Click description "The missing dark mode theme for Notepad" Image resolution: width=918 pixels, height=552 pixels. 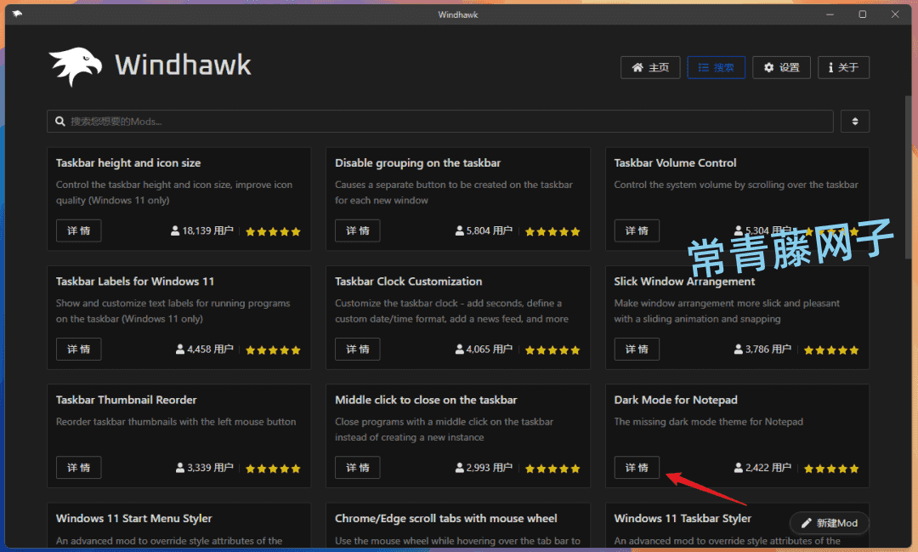[x=708, y=421]
